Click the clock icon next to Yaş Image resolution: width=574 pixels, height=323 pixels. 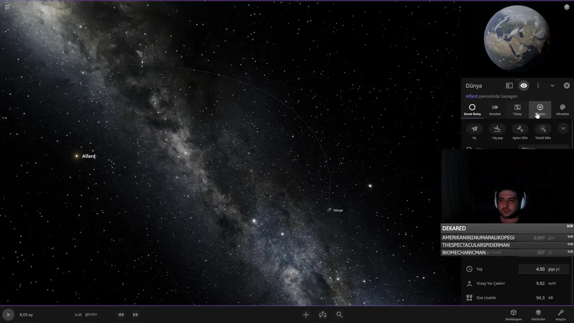tap(470, 269)
